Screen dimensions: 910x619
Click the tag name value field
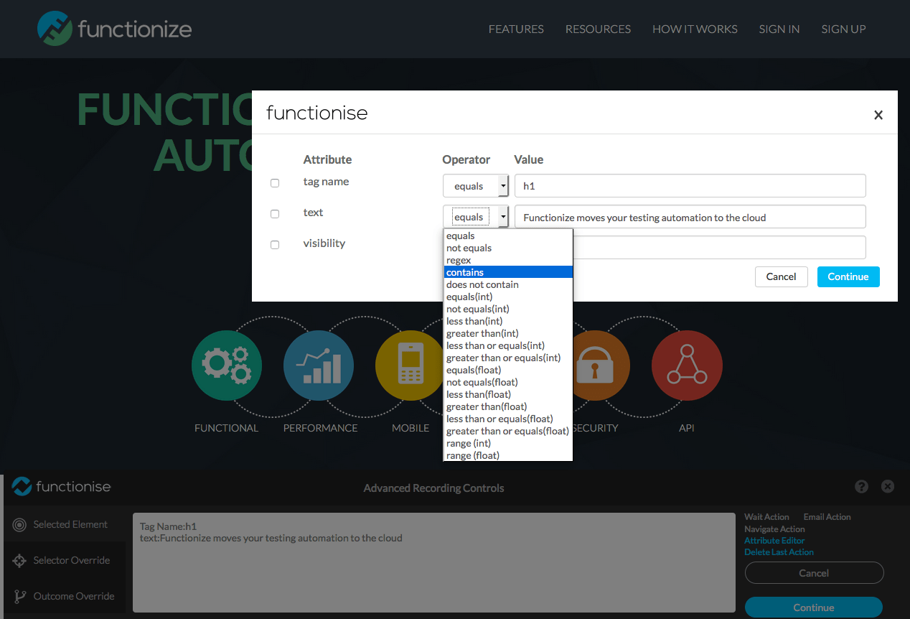pos(690,186)
